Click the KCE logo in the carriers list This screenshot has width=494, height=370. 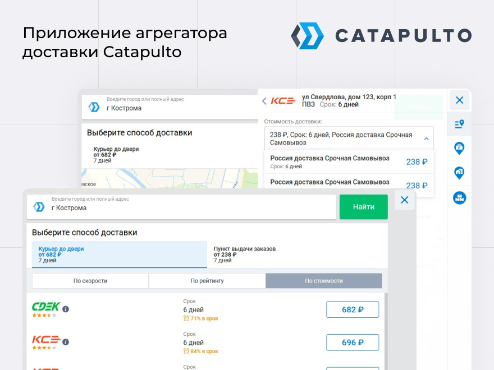pos(46,340)
